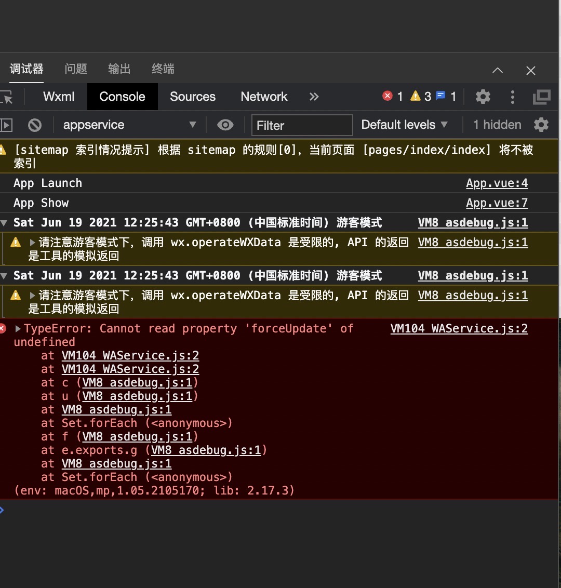Open the Default levels dropdown
561x588 pixels.
[404, 125]
